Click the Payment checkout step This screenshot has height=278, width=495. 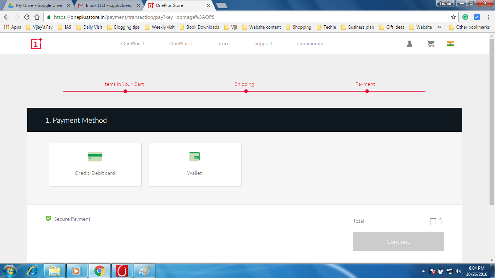[x=365, y=84]
